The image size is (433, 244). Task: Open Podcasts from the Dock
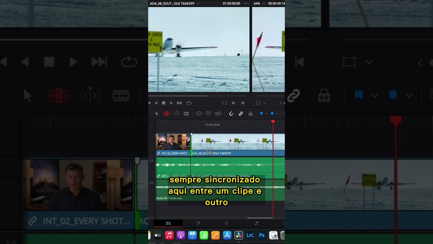(x=181, y=235)
